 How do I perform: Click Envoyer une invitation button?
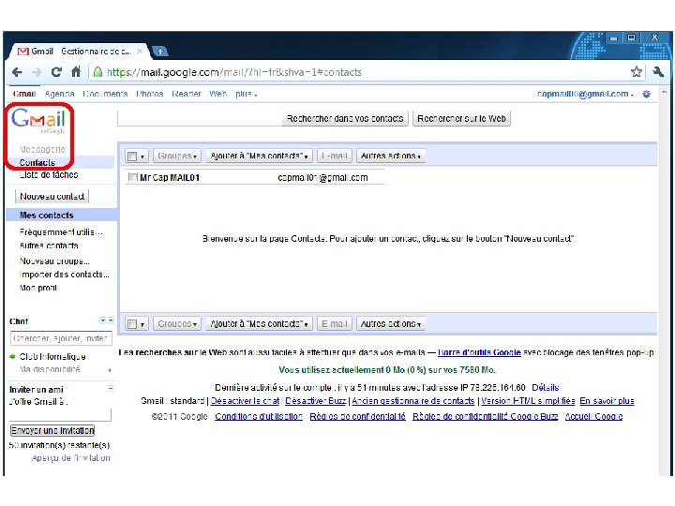52,430
